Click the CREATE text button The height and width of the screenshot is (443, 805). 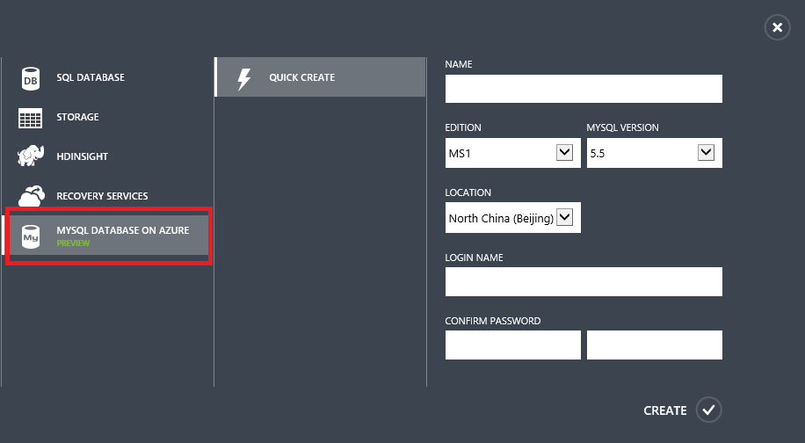coord(665,410)
